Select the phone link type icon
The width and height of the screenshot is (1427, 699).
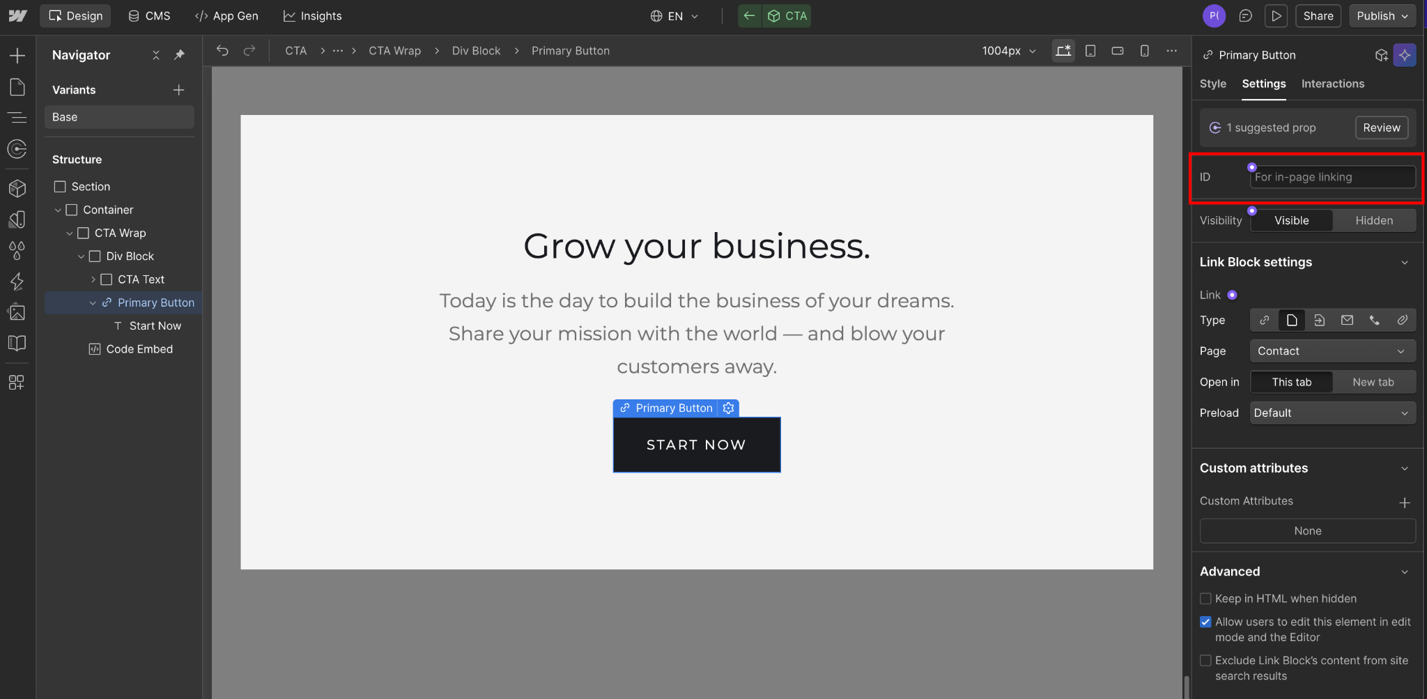pos(1374,320)
